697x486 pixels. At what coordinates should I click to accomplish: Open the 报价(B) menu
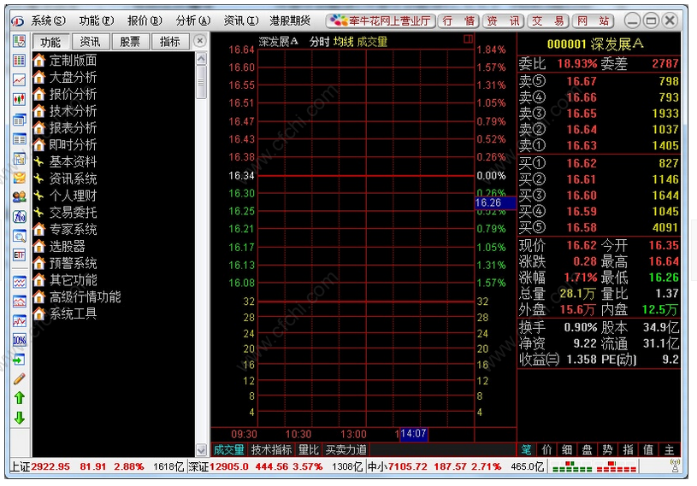coord(145,20)
